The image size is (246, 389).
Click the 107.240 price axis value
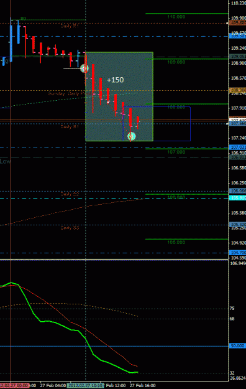[239, 138]
